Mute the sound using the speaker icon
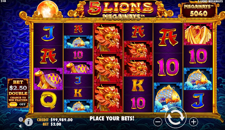Image resolution: width=225 pixels, height=130 pixels. point(21,126)
